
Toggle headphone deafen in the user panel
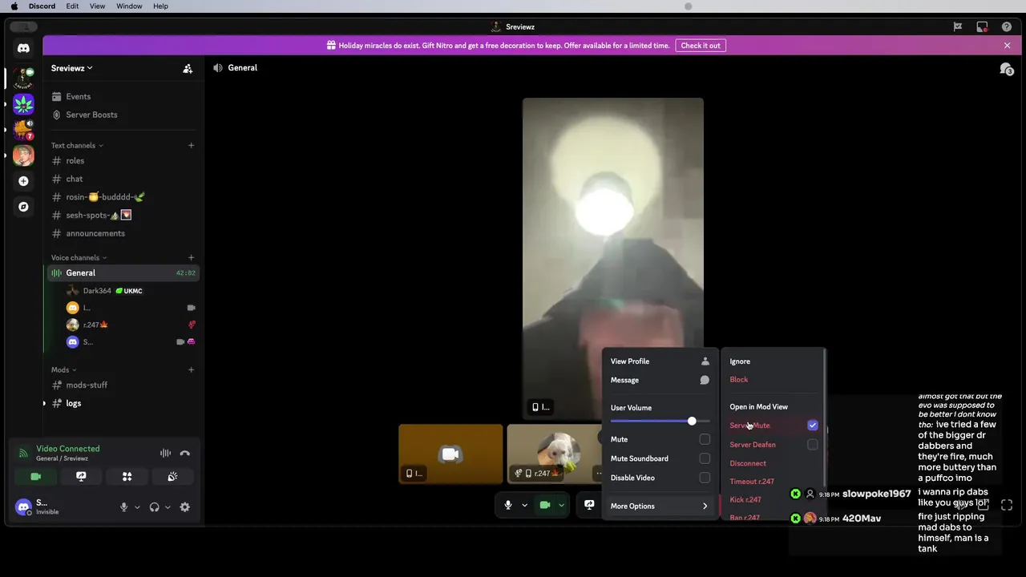[x=155, y=507]
